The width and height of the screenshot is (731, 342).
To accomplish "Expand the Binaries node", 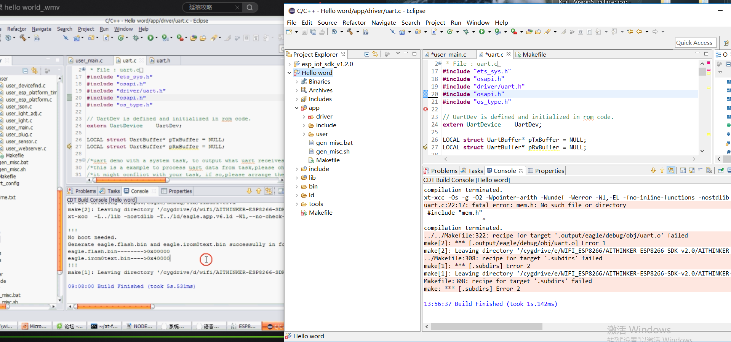I will (x=297, y=82).
